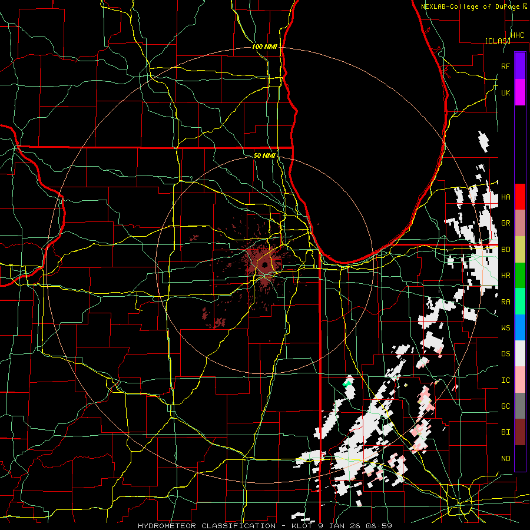Image resolution: width=530 pixels, height=530 pixels.
Task: Click the RA legend label
Action: pos(506,302)
